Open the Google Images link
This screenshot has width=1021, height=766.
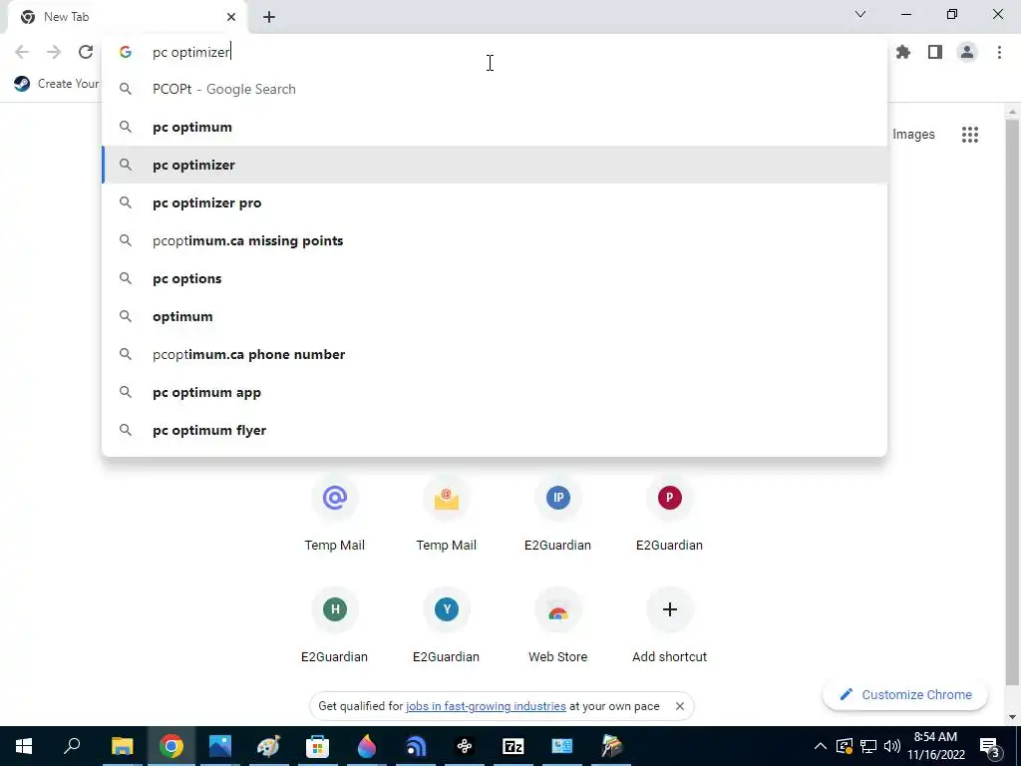point(913,135)
